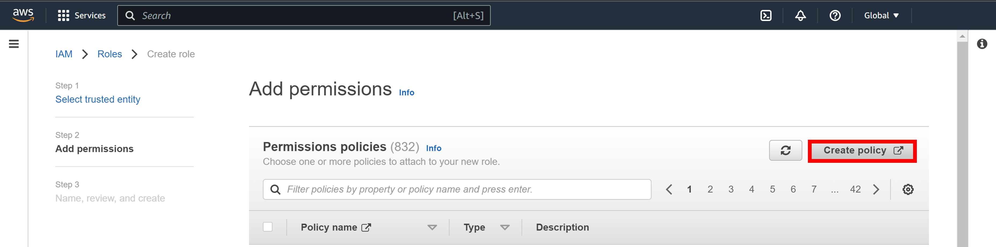Refresh the permissions policies list

click(x=785, y=150)
